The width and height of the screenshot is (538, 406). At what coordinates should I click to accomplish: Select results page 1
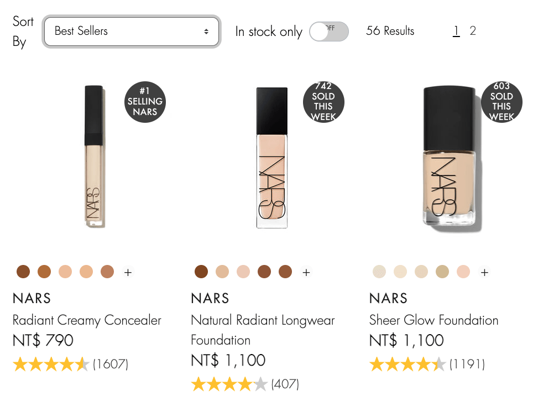coord(456,31)
